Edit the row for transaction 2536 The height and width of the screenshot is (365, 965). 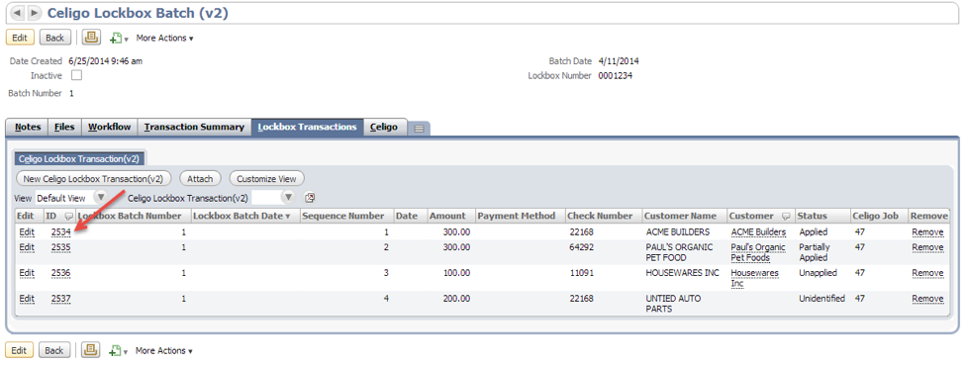coord(27,273)
